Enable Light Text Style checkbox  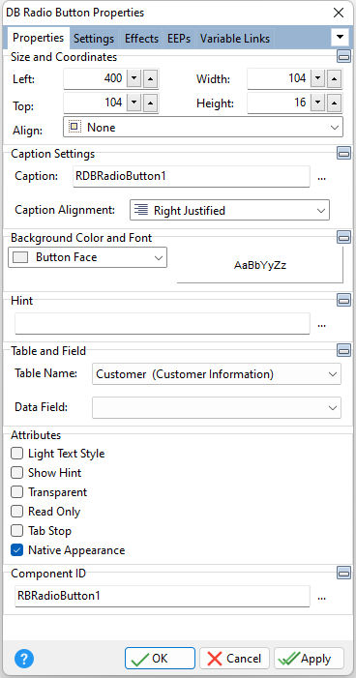16,454
